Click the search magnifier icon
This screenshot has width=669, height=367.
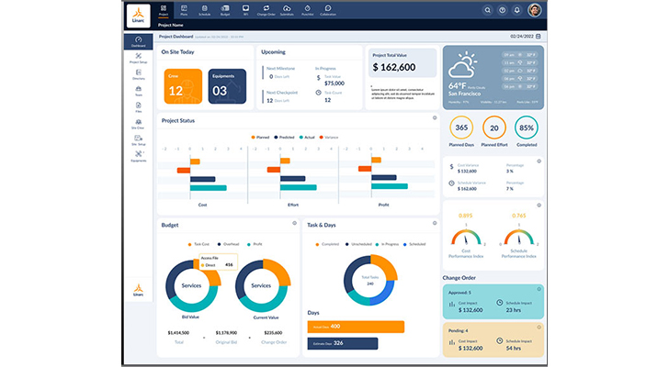487,10
